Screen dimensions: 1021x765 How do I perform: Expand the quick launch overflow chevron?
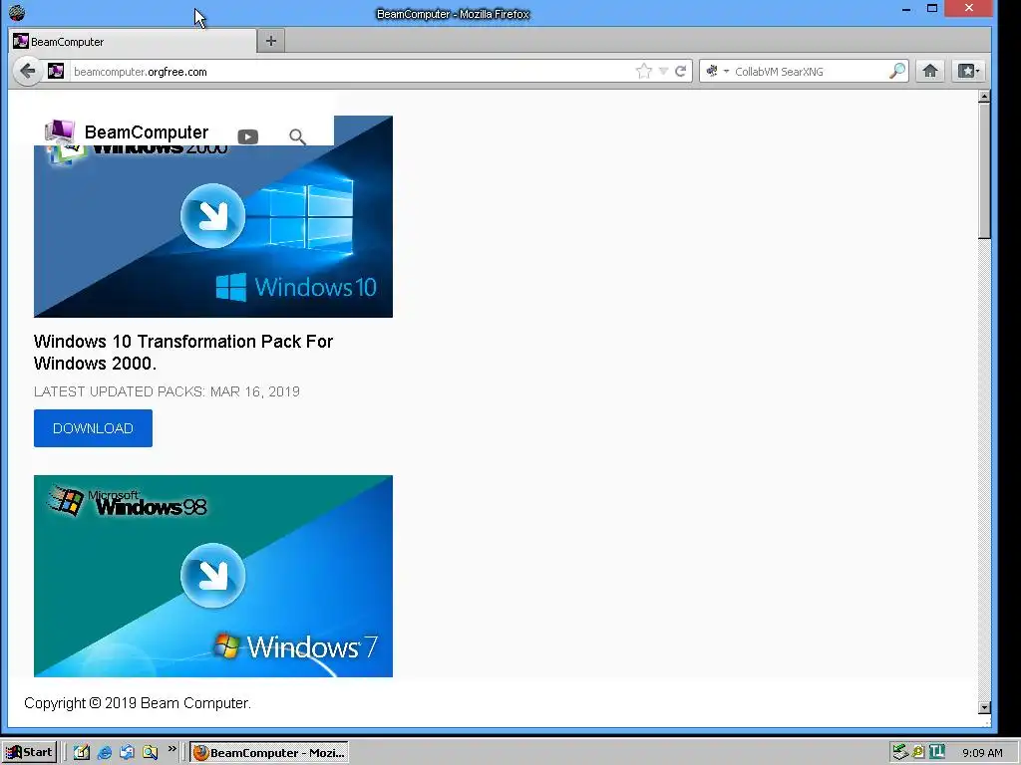(x=171, y=749)
